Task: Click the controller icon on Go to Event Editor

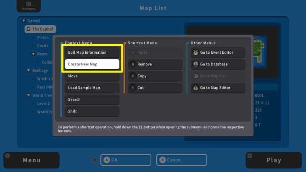Action: 195,52
